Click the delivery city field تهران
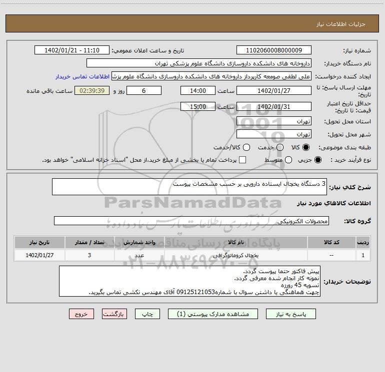385x372 pixels. (x=274, y=134)
